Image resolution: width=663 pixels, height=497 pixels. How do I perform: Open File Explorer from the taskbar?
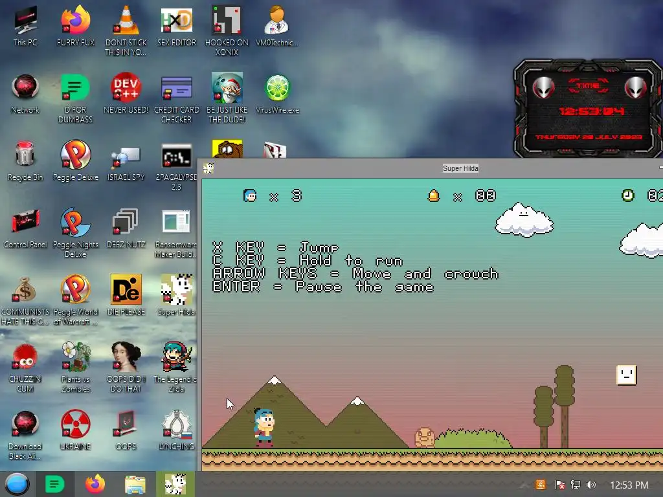(x=135, y=485)
